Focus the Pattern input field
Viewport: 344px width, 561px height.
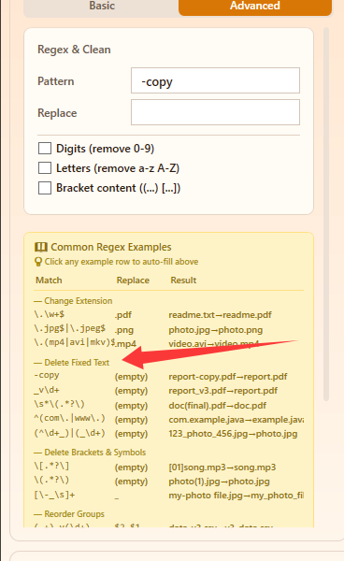(x=215, y=80)
